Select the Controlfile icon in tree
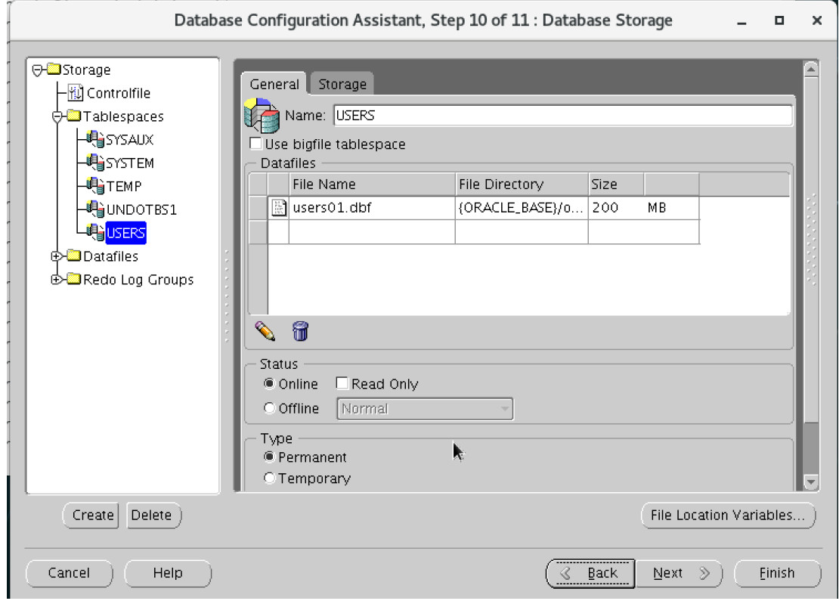 tap(76, 93)
